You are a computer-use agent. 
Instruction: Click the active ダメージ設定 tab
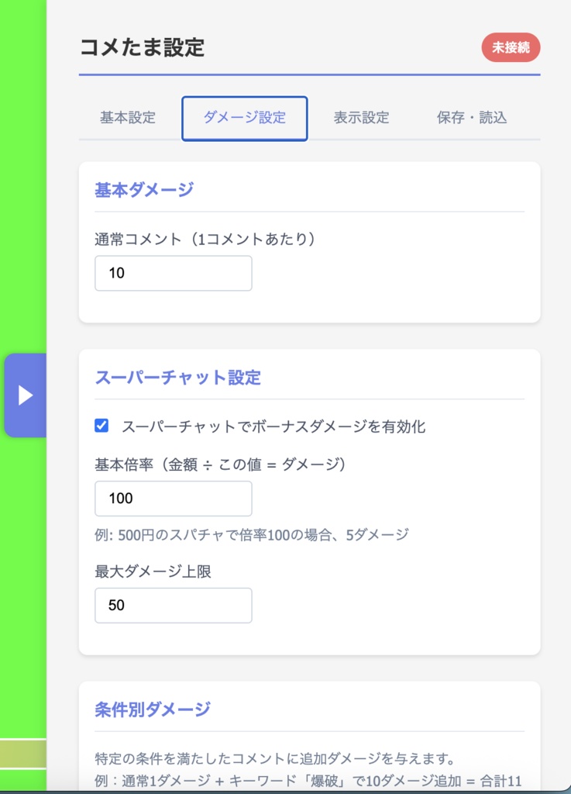click(x=244, y=118)
